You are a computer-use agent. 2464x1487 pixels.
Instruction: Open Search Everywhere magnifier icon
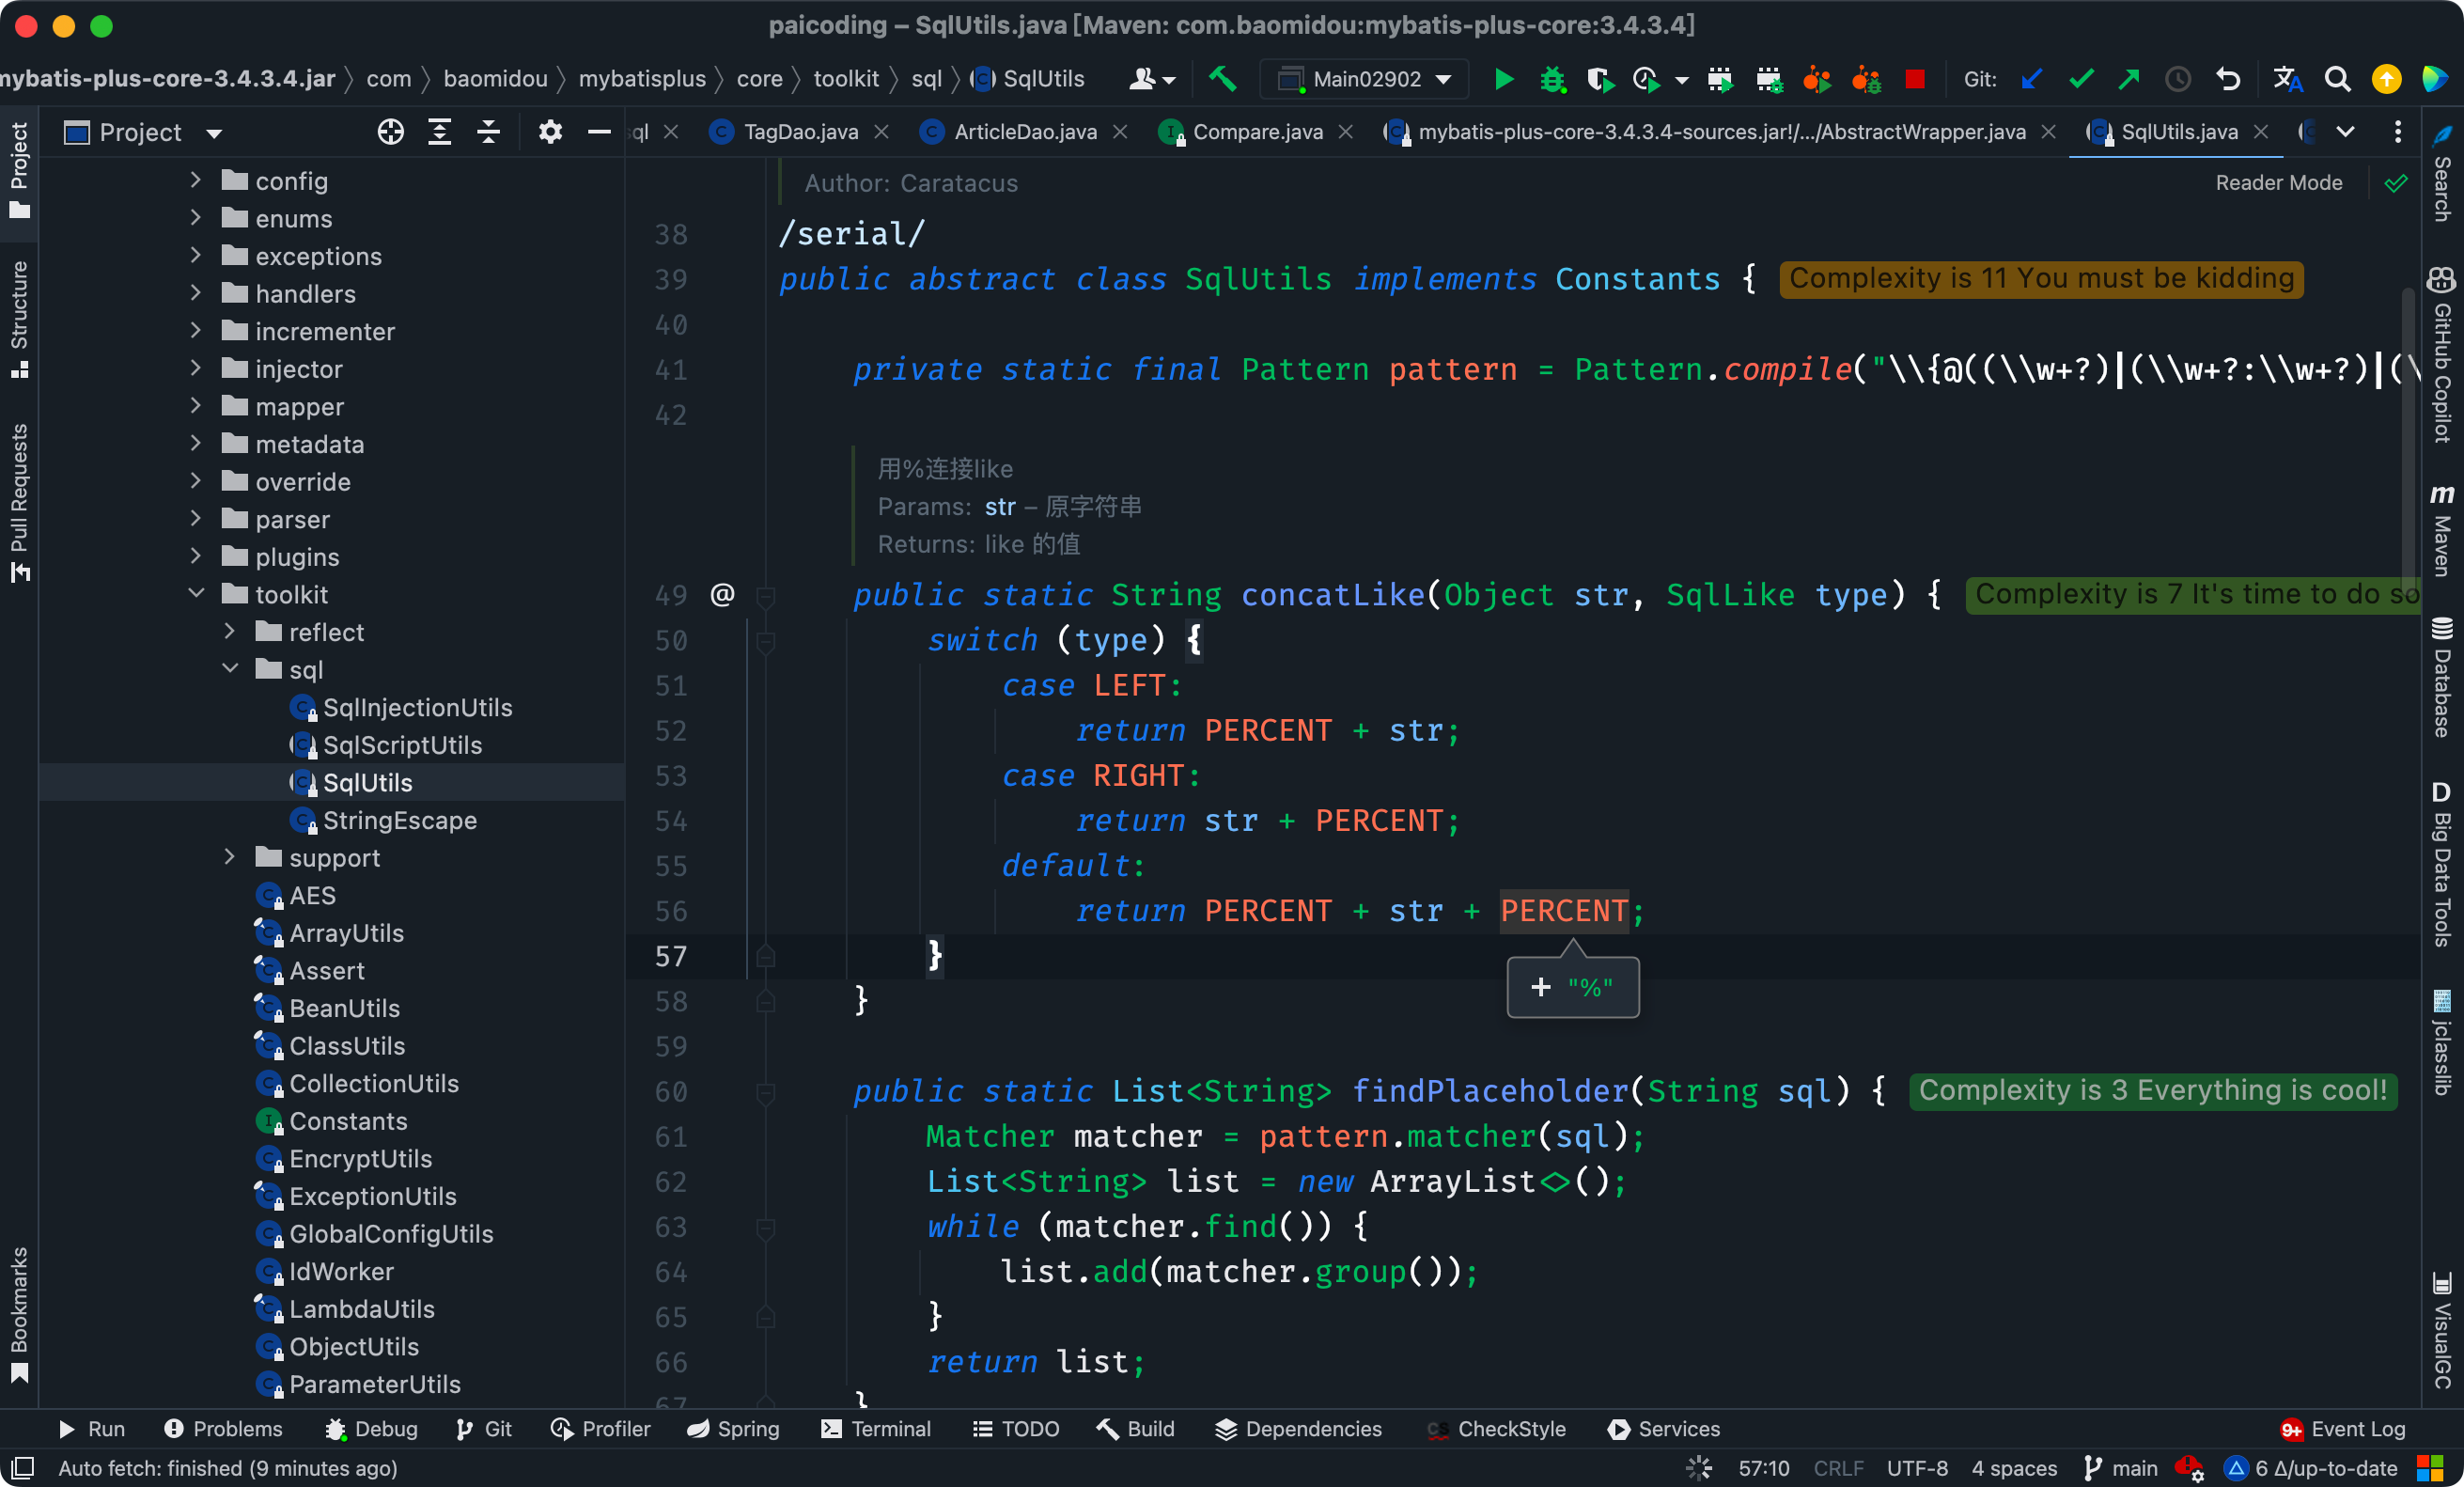tap(2336, 79)
